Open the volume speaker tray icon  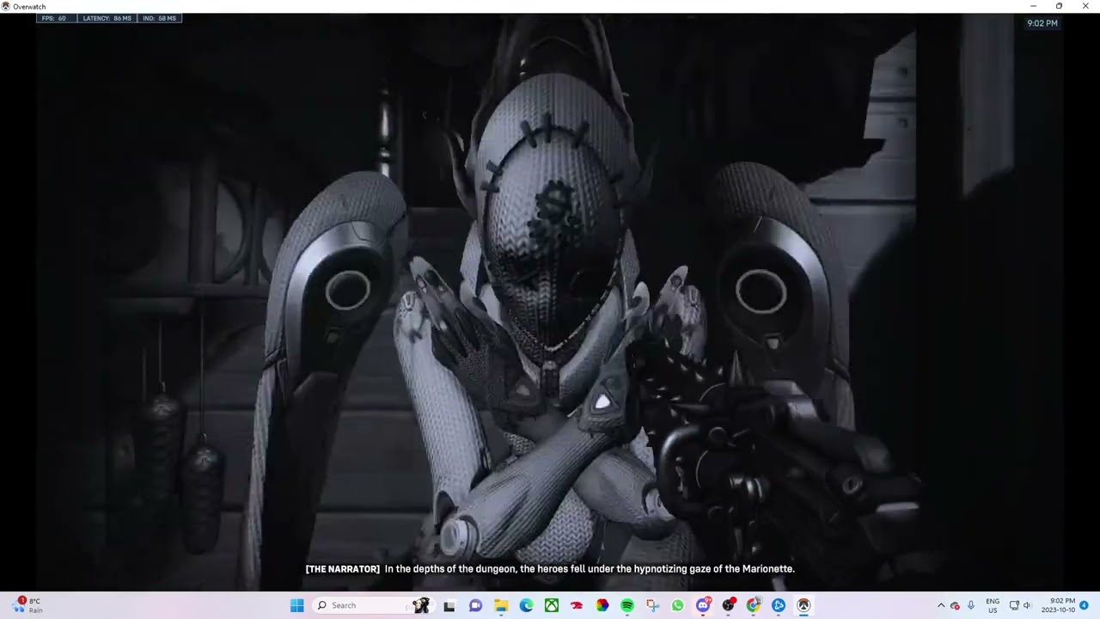click(1026, 605)
